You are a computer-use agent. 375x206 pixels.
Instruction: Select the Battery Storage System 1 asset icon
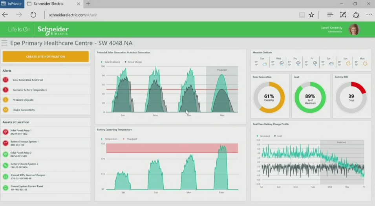click(5, 143)
